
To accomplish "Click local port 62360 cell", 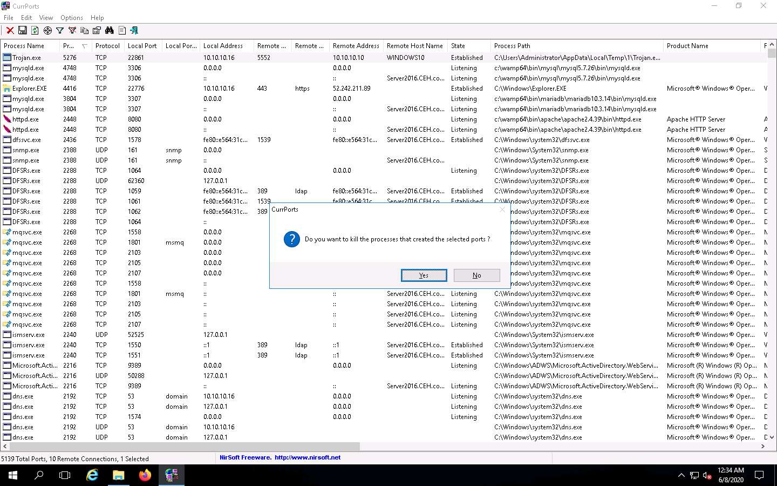I will (136, 180).
